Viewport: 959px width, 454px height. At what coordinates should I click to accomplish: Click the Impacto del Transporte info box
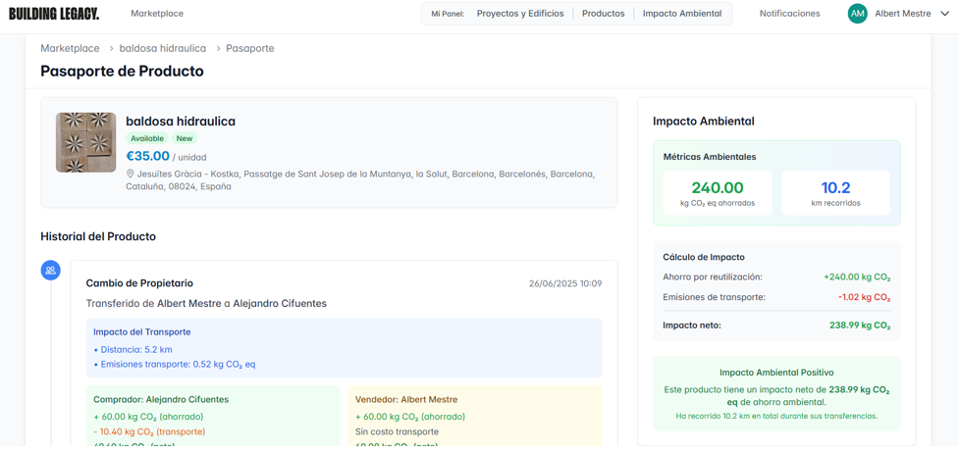click(344, 348)
